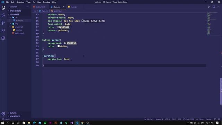The image size is (222, 125).
Task: Open the editor More Actions ellipsis
Action: pyautogui.click(x=218, y=7)
